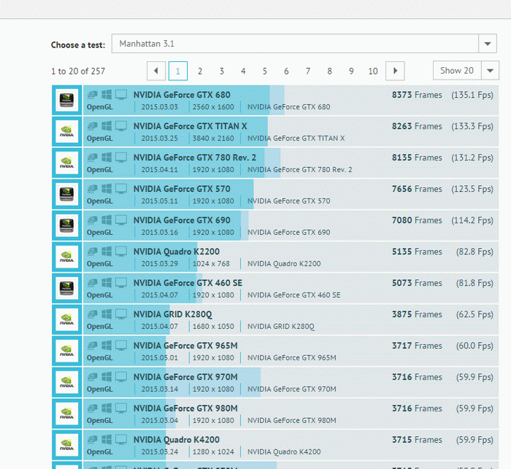Open NVIDIA GeForce GTX 460 SE title

point(188,283)
